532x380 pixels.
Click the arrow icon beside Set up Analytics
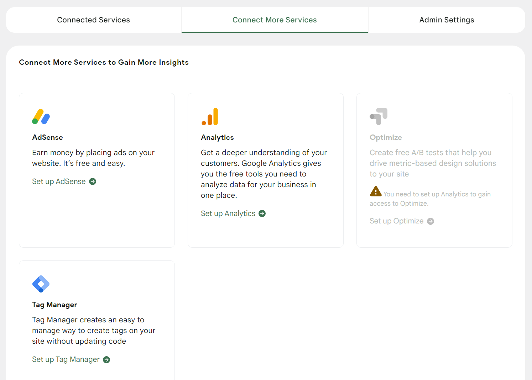(262, 213)
